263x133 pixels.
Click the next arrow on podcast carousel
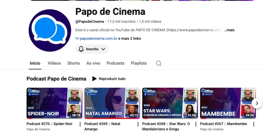(x=257, y=103)
